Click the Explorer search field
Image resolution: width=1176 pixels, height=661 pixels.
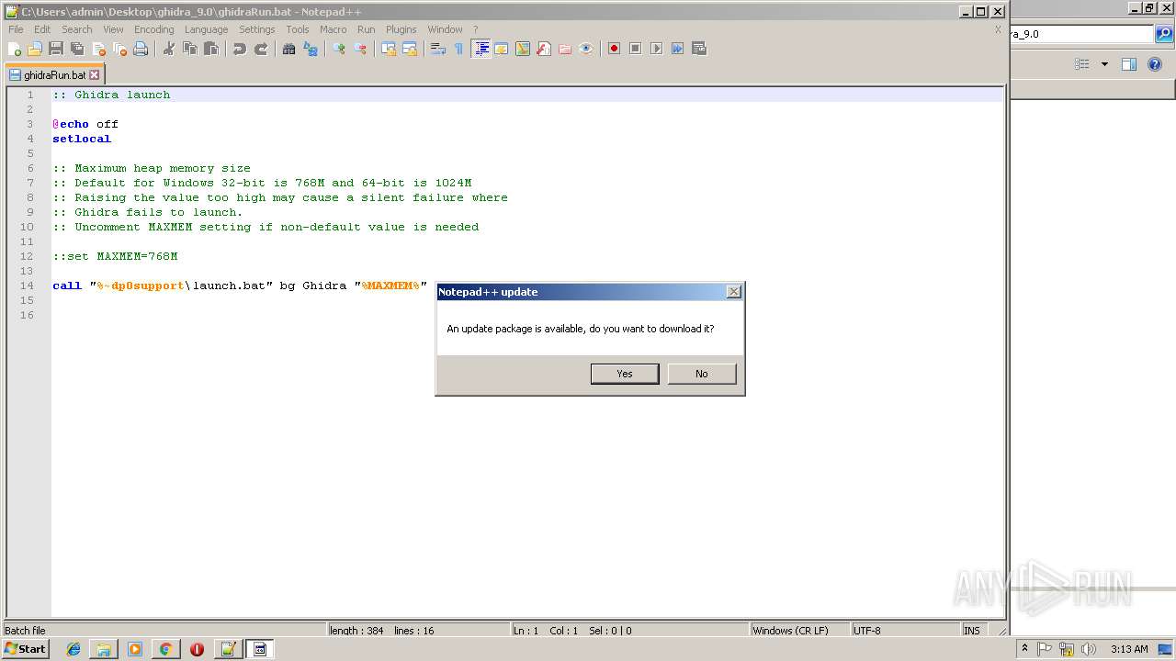(x=1081, y=34)
